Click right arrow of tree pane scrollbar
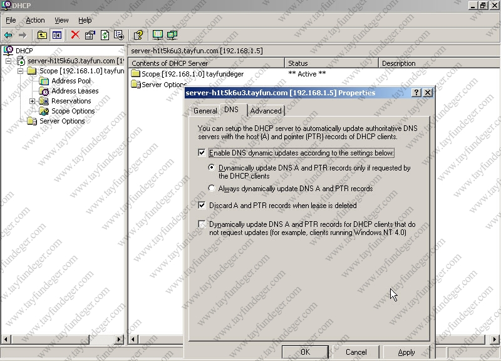501x361 pixels. click(x=119, y=339)
